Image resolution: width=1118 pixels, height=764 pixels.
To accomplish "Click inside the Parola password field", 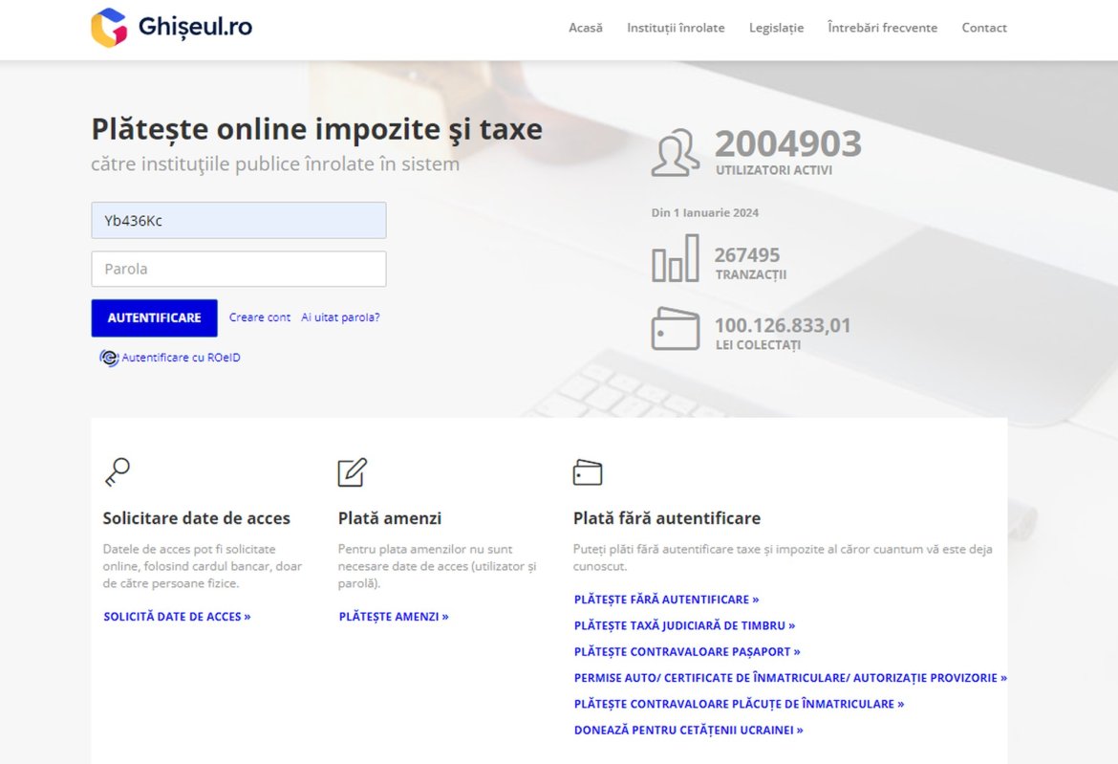I will point(238,269).
